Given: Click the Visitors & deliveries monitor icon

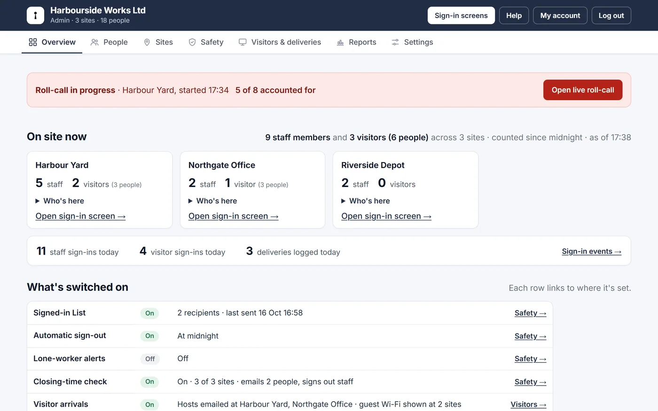Looking at the screenshot, I should tap(243, 42).
